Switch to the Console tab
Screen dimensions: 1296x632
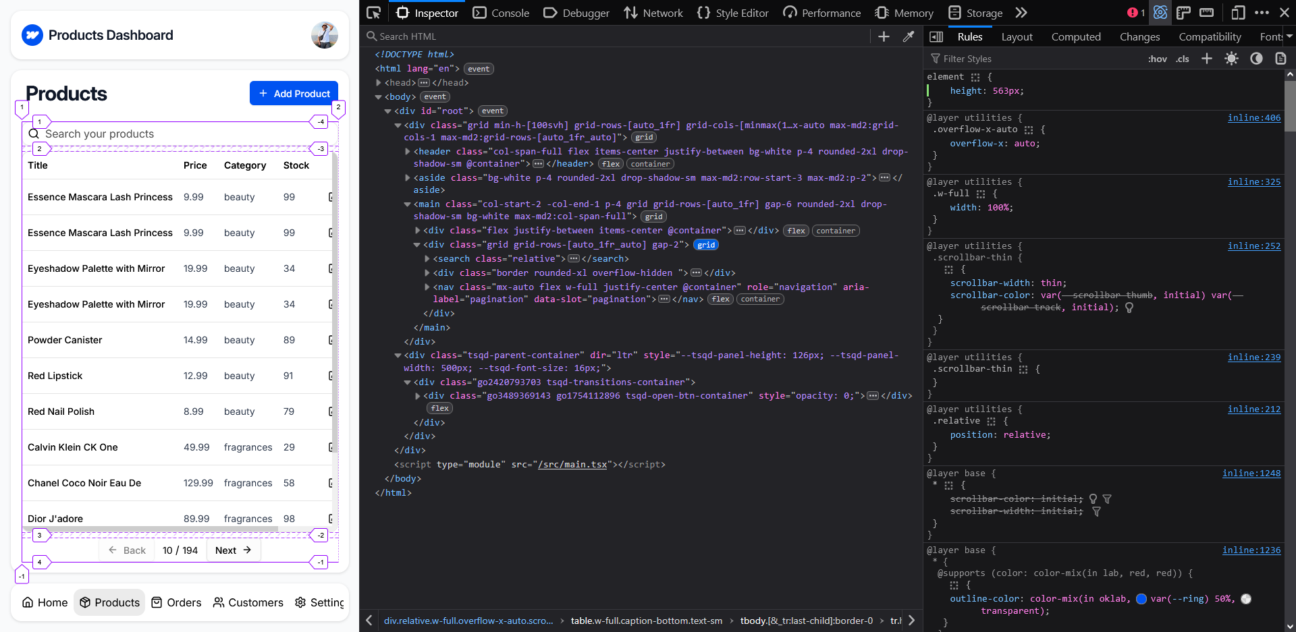(x=501, y=13)
